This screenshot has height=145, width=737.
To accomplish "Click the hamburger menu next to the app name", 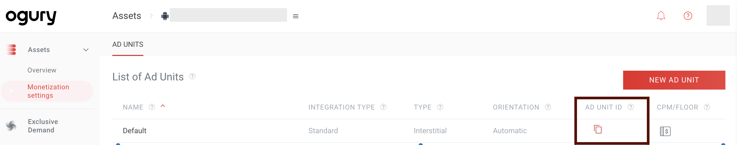I will click(295, 17).
